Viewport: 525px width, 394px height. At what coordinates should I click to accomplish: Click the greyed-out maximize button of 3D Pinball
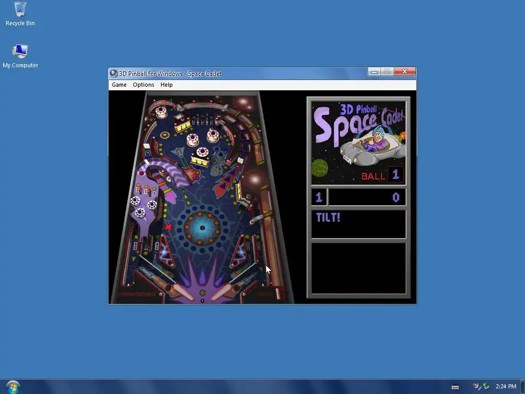[x=387, y=71]
